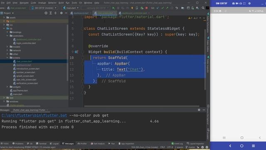
Task: Open screenshot camera icon on device mirror
Action: (x=234, y=3)
